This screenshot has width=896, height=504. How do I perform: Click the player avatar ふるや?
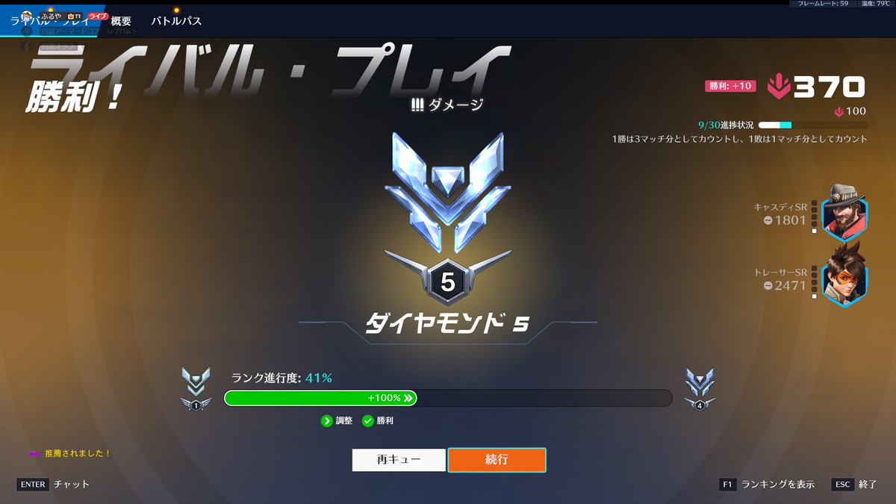(x=28, y=15)
